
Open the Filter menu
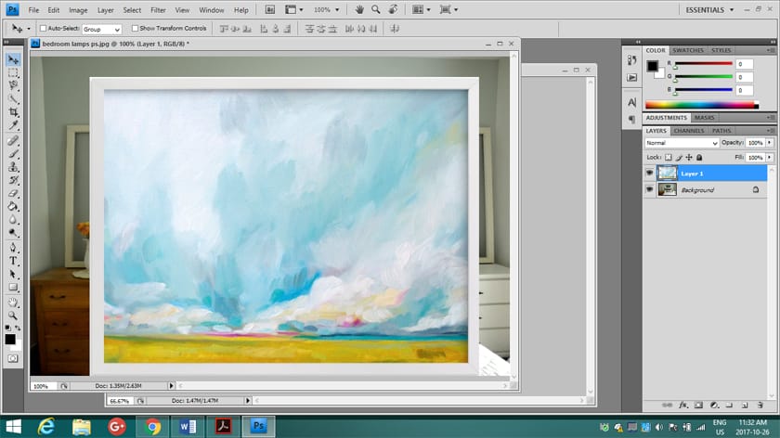tap(158, 10)
